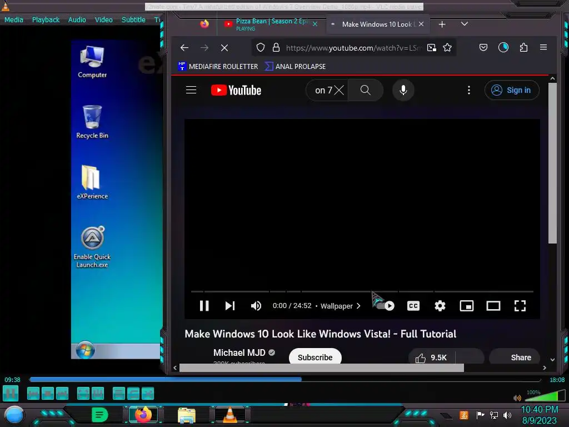Switch to YouTube miniplayer mode
Image resolution: width=569 pixels, height=427 pixels.
[x=467, y=306]
